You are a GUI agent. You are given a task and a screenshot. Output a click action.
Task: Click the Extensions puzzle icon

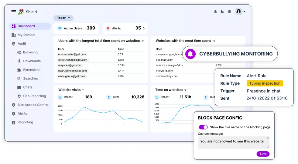19,70
